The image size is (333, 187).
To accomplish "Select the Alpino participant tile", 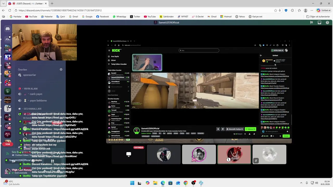I will click(x=234, y=155).
